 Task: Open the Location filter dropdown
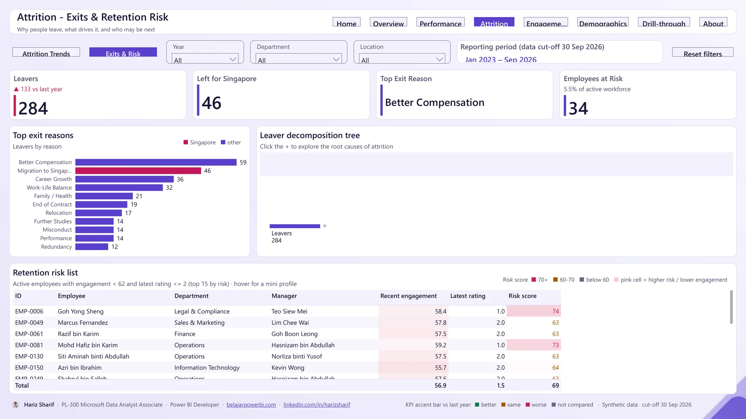click(402, 59)
